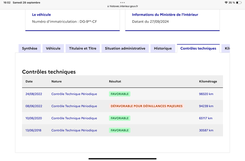Click the 30587 km mileage entry
The height and width of the screenshot is (161, 245).
206,130
